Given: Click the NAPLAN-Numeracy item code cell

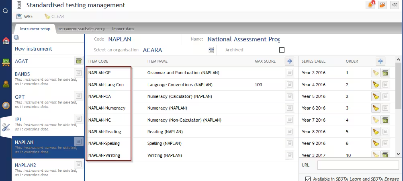Looking at the screenshot, I should (x=107, y=108).
